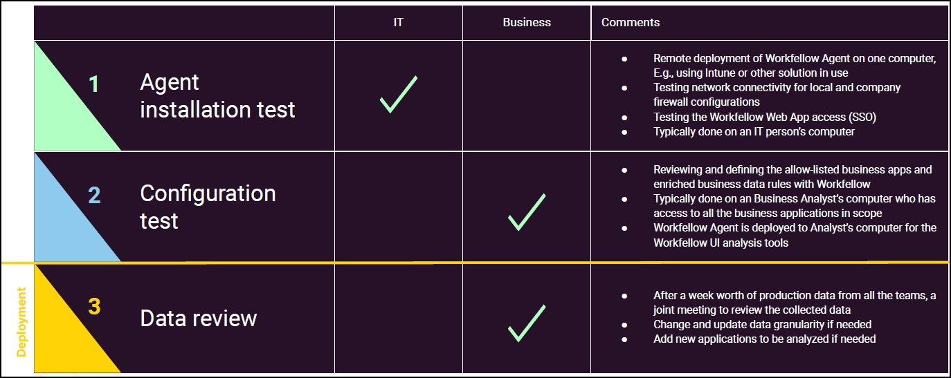Click the vertical Deployment label
This screenshot has width=951, height=378.
21,321
